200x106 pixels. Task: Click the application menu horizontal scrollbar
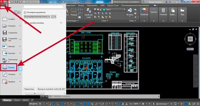click(x=44, y=93)
